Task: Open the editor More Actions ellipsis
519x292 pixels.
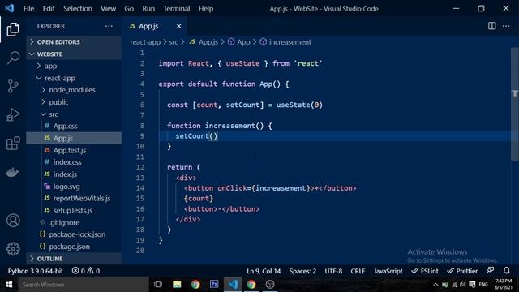Action: [x=506, y=26]
